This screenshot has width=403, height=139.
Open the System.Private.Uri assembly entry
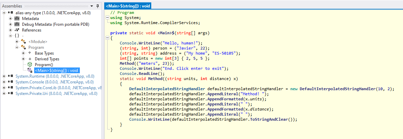click(56, 94)
